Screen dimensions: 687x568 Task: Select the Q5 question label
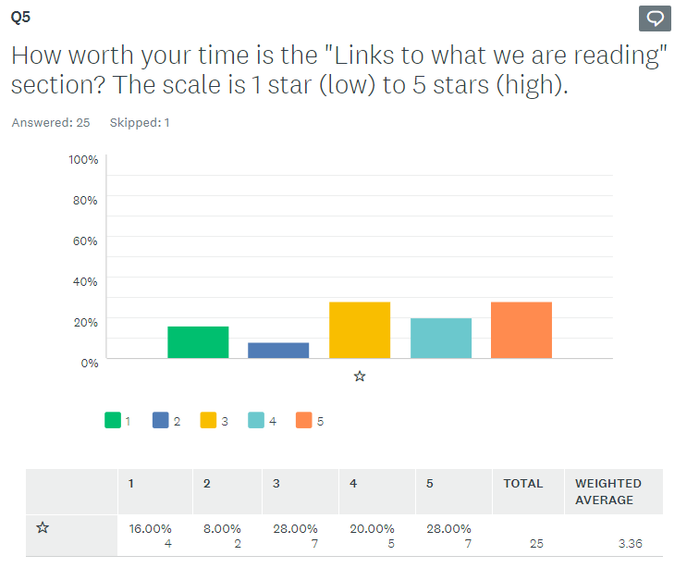pyautogui.click(x=20, y=18)
